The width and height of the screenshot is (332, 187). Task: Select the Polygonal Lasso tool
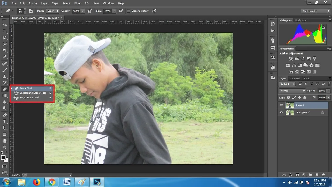[x=5, y=38]
